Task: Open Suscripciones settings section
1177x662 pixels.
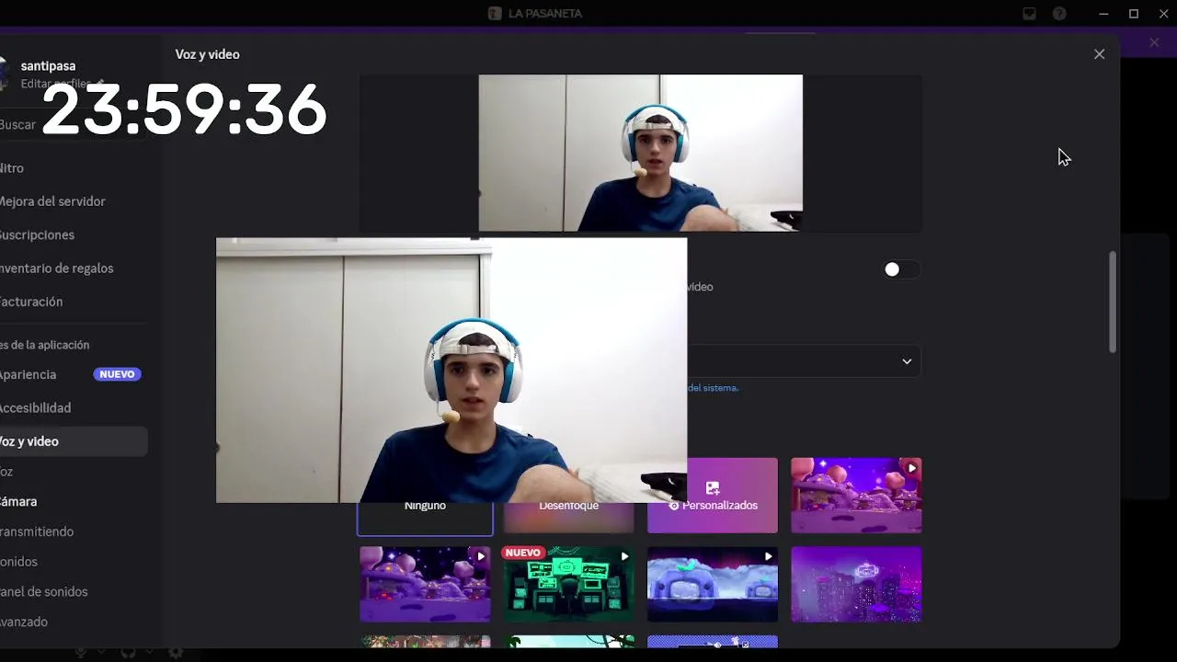Action: pyautogui.click(x=74, y=234)
